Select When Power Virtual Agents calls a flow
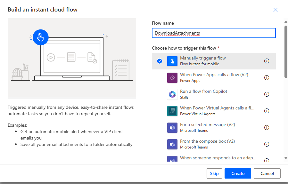This screenshot has width=288, height=184. tap(214, 111)
